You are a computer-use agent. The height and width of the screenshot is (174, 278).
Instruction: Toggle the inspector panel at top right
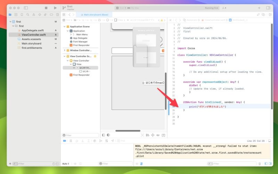(268, 8)
